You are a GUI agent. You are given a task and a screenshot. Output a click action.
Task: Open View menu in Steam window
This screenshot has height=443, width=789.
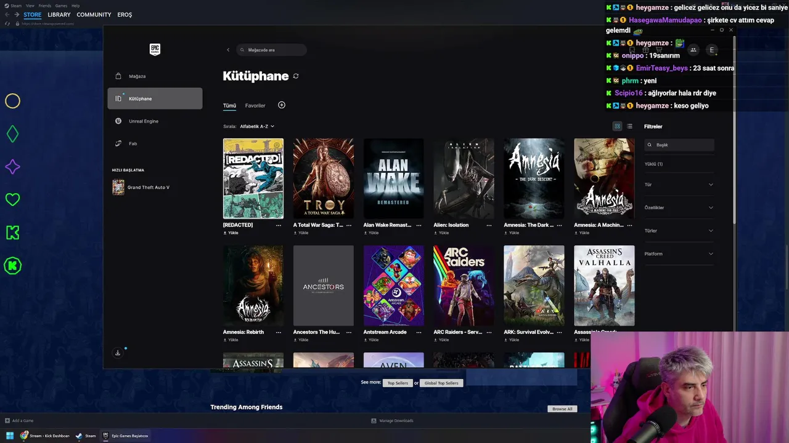point(30,6)
